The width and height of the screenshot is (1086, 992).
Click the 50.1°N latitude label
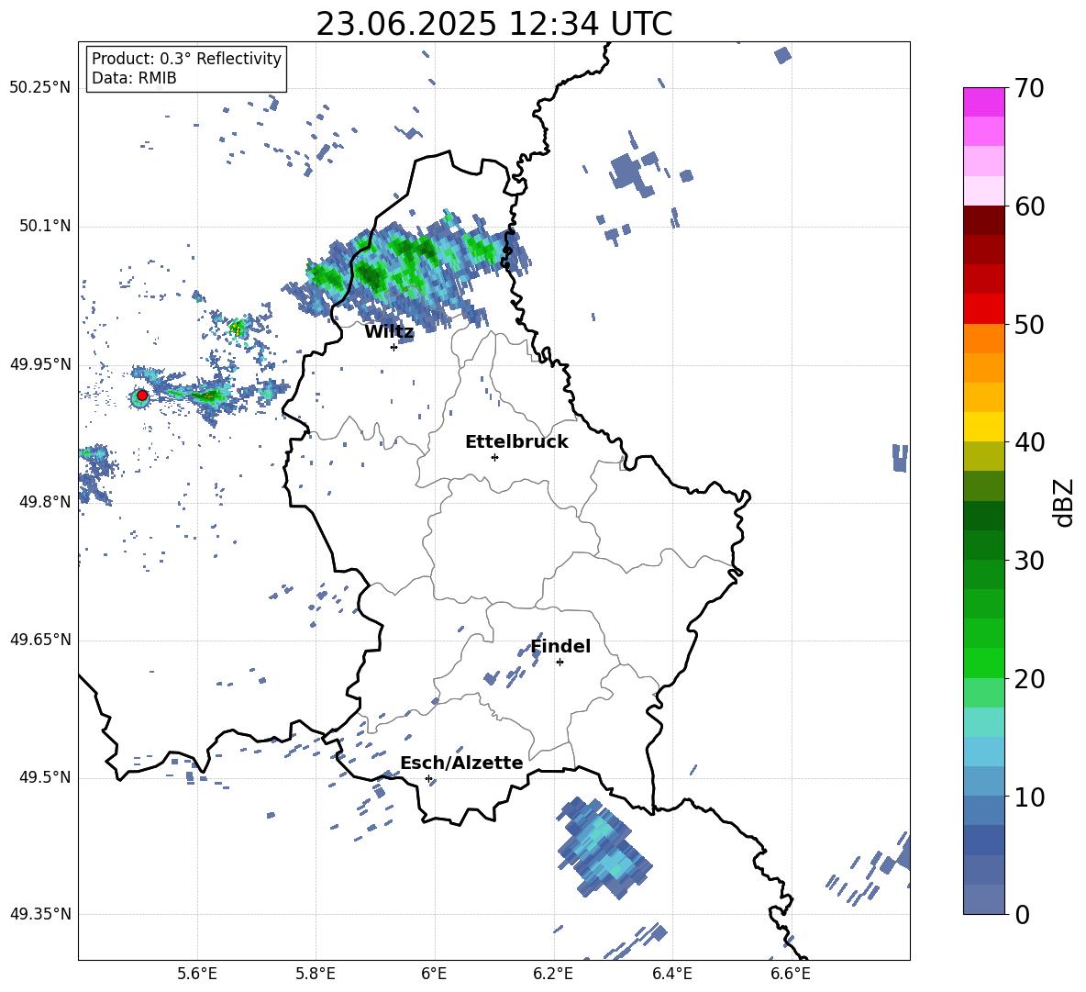point(45,227)
